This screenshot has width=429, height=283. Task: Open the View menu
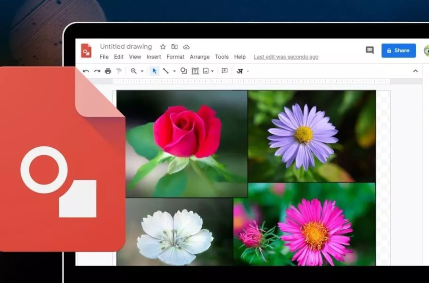pyautogui.click(x=135, y=57)
